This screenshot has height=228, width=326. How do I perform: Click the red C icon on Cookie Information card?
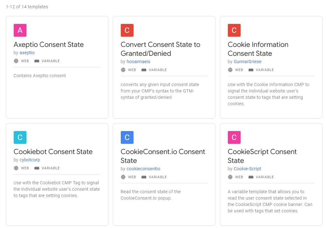pyautogui.click(x=234, y=30)
